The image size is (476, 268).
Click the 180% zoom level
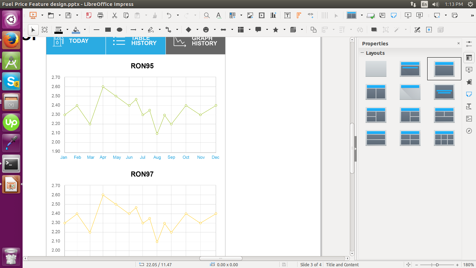(468, 265)
